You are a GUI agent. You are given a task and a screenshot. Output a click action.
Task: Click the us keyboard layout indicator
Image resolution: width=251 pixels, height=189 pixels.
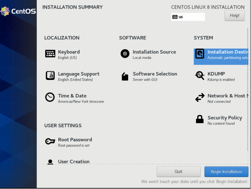tap(188, 17)
